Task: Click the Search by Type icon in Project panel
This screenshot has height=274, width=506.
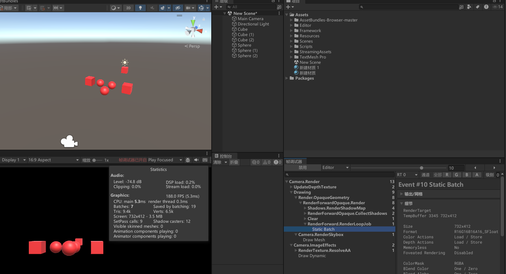Action: point(469,7)
